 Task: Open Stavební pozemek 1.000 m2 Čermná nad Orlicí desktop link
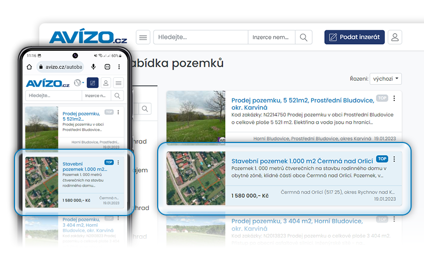tap(302, 161)
